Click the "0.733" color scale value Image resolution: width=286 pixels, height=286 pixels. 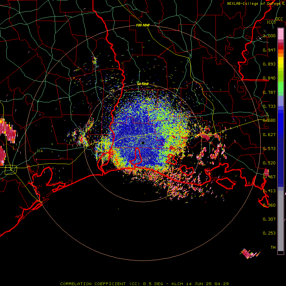269,106
